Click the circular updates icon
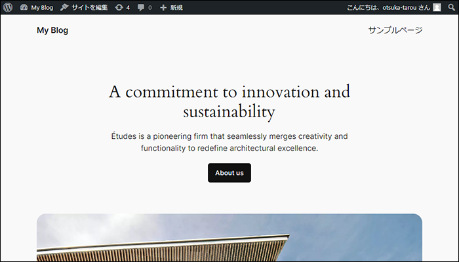 click(119, 7)
